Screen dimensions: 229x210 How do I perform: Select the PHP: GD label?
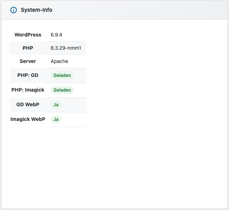pos(28,75)
